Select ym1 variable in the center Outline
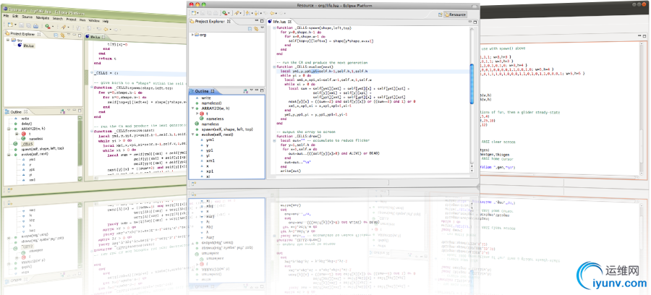 click(x=210, y=140)
